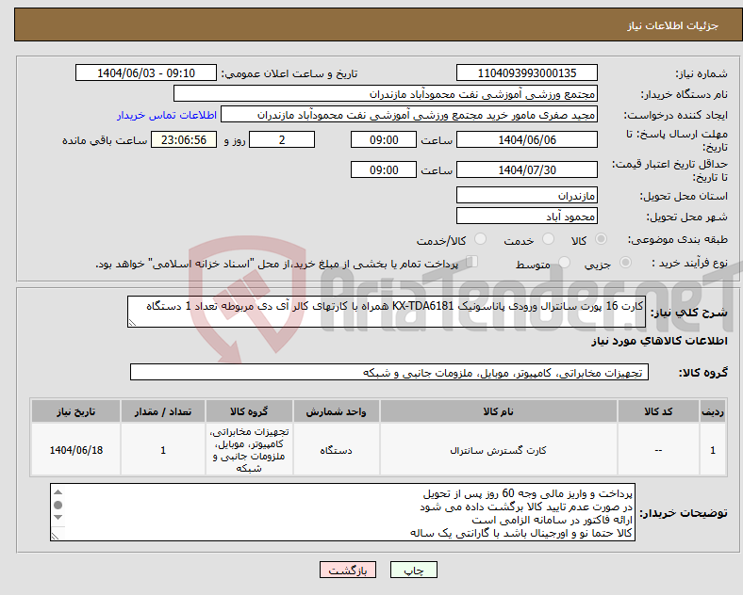
Task: Select the خدمت radio button
Action: click(548, 239)
